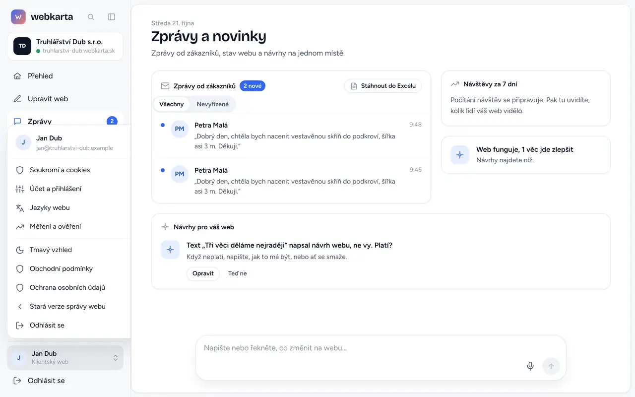Click the sparkle icon beside suggestion text

[170, 250]
